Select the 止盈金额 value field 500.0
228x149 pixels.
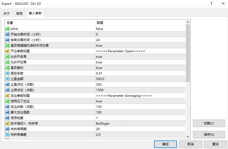pyautogui.click(x=140, y=79)
